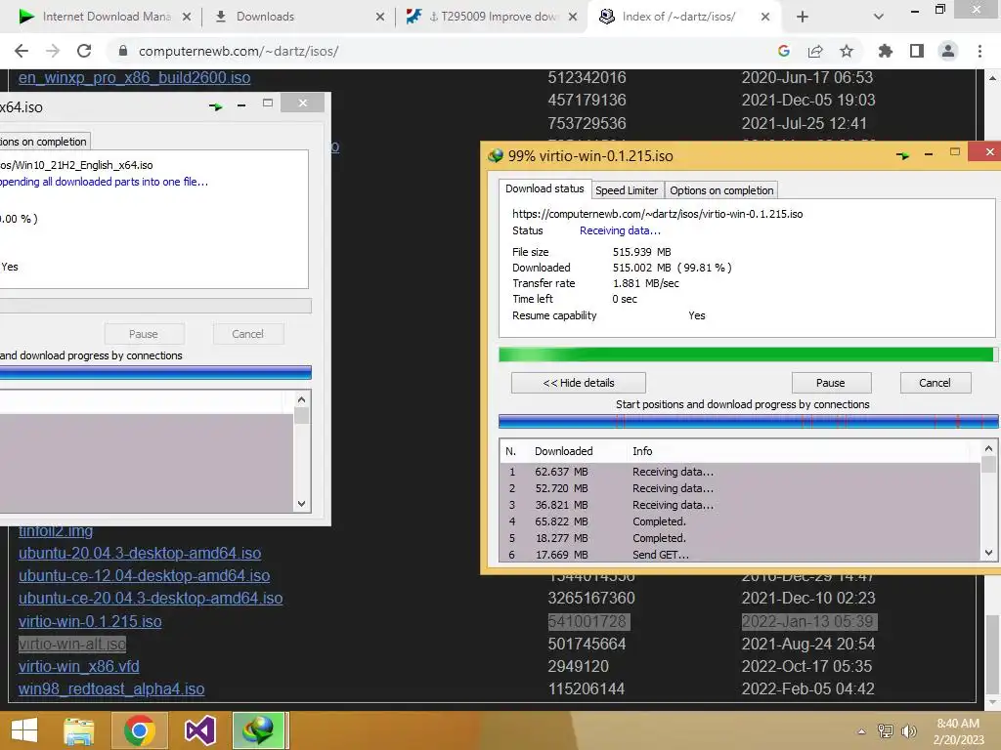Open virtio-win-alt.iso link
Image resolution: width=1001 pixels, height=750 pixels.
[72, 645]
